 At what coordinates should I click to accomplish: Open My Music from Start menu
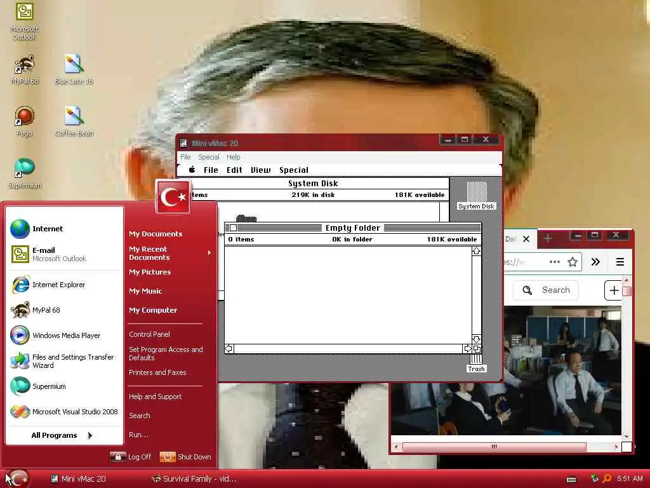145,291
